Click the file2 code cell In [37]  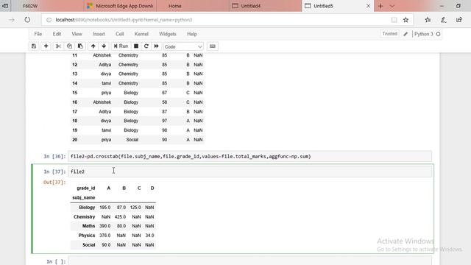(x=249, y=172)
